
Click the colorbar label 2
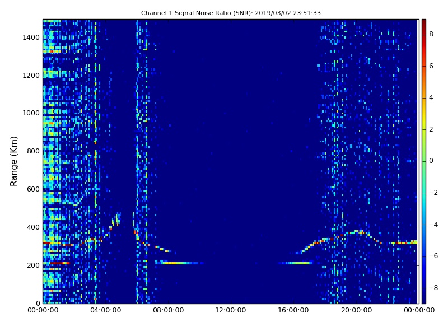tap(431, 129)
